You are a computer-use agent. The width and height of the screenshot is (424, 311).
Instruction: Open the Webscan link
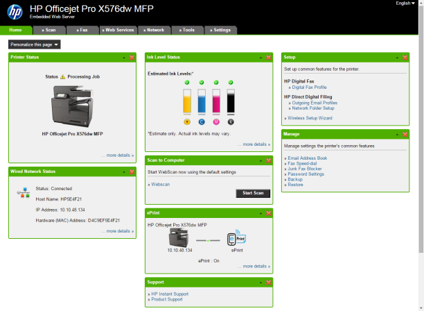tap(161, 184)
